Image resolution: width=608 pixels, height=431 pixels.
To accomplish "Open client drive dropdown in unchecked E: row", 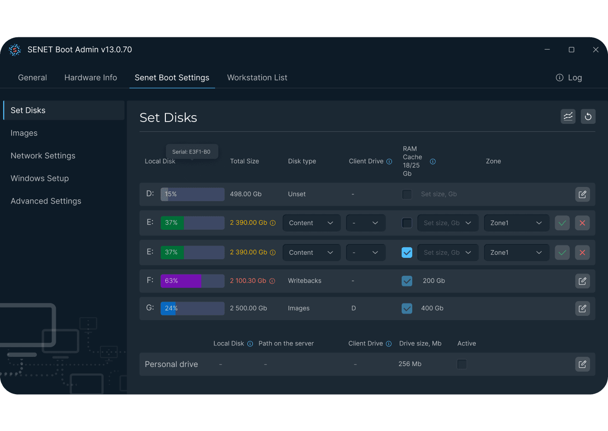I will click(366, 223).
